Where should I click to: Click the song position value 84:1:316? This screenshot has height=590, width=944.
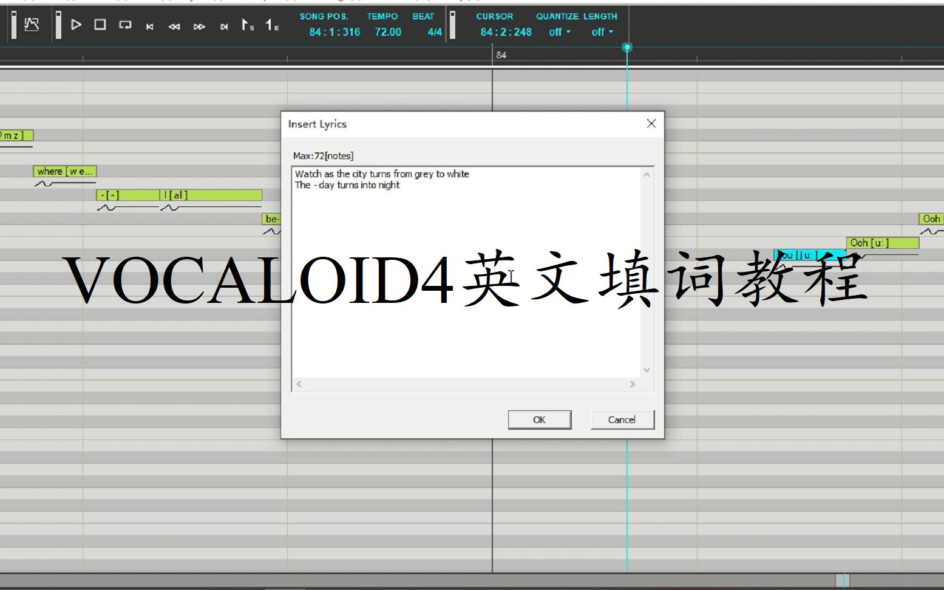334,32
